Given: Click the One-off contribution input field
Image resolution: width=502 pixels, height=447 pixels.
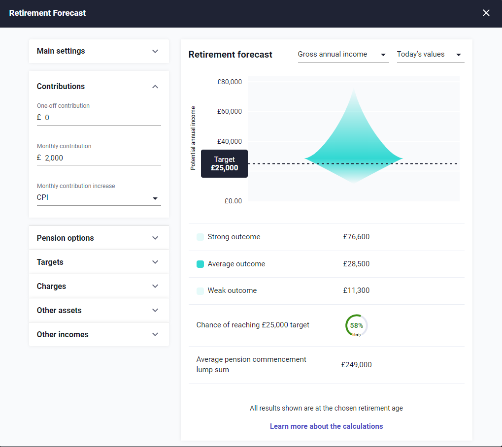Looking at the screenshot, I should point(99,117).
